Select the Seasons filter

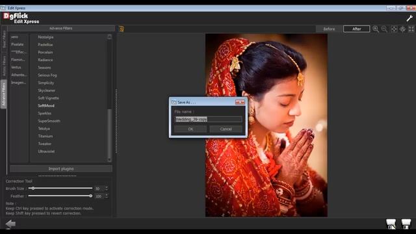pyautogui.click(x=44, y=68)
